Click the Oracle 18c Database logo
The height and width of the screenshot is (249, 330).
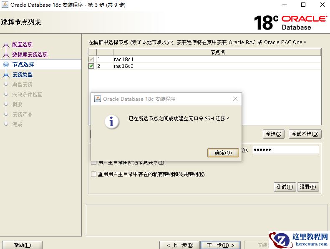click(290, 22)
